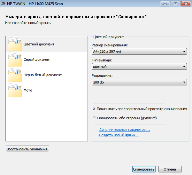This screenshot has width=192, height=175.
Task: Open the Размер сканирования dropdown
Action: pos(139,51)
